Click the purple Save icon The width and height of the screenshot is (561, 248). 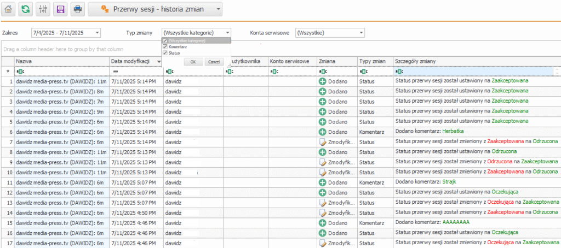tap(60, 9)
